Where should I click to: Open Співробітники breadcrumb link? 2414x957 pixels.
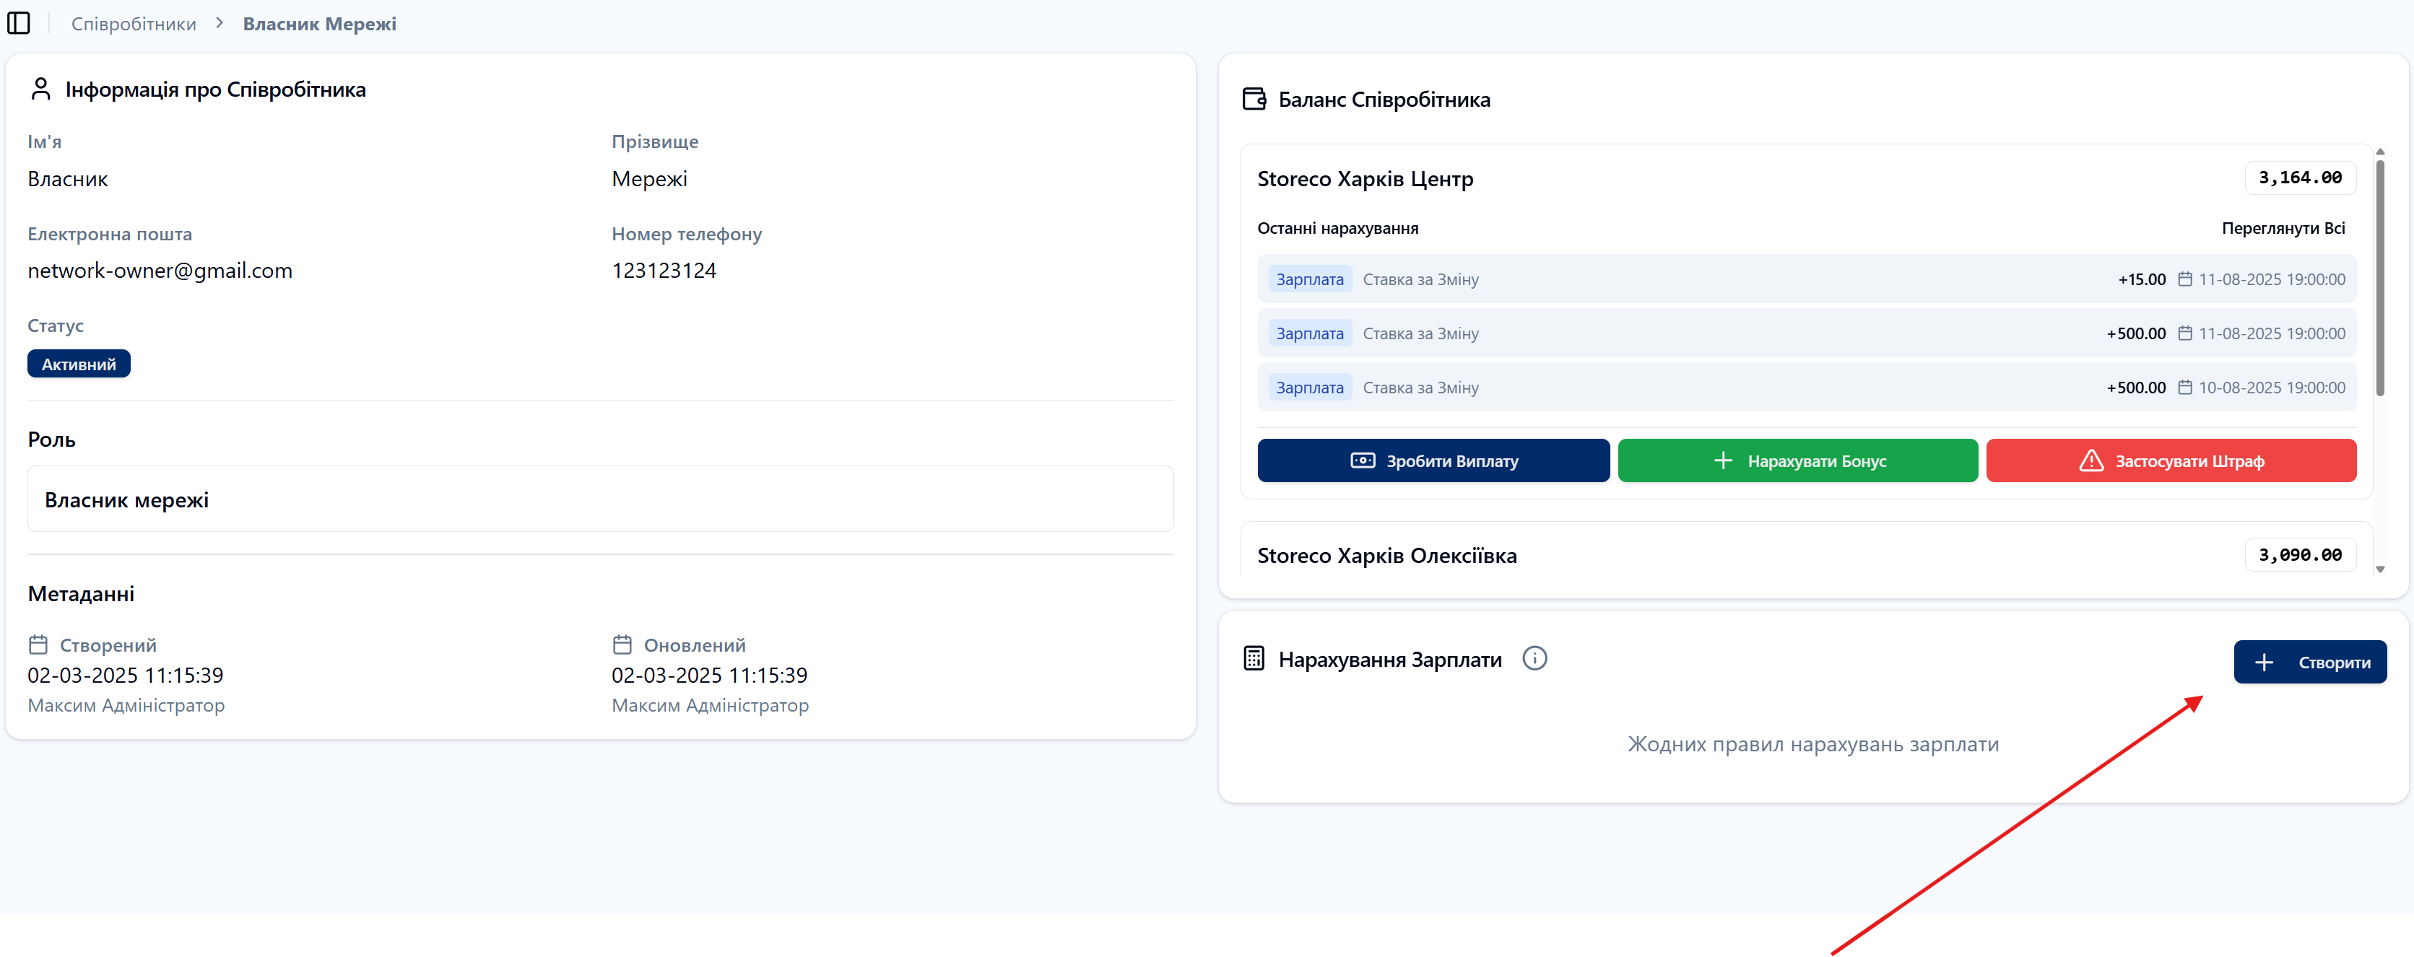pos(134,23)
